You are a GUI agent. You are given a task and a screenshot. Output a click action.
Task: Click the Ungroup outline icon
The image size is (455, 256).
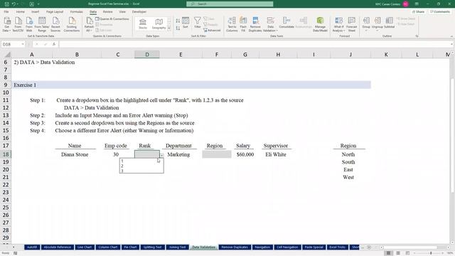378,23
